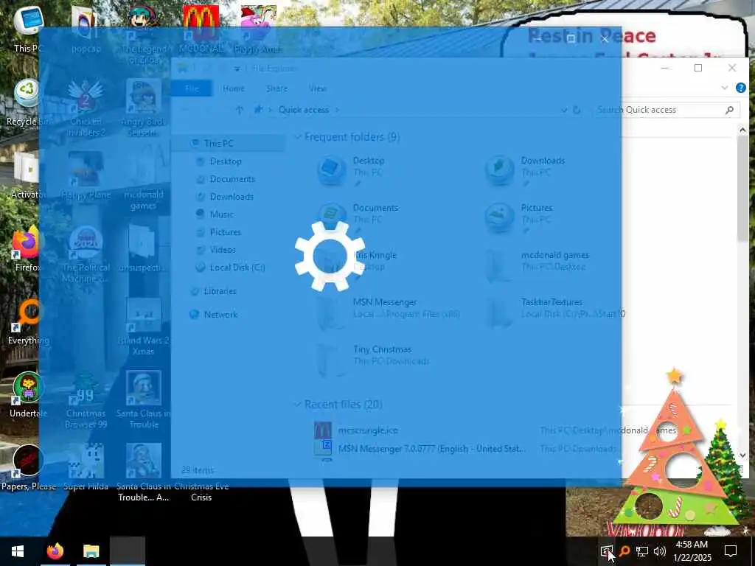This screenshot has width=755, height=566.
Task: Open the Everything search tray icon
Action: coord(624,551)
